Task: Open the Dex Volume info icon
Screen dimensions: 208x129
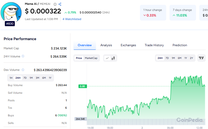Action: [23, 70]
